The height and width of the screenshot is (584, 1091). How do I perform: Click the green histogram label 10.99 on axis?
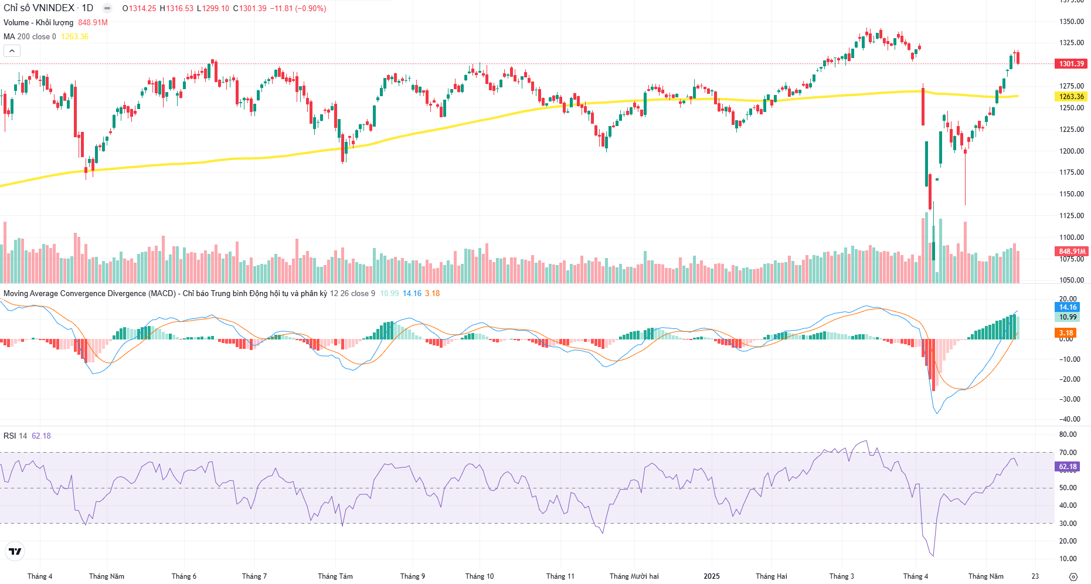tap(1068, 317)
